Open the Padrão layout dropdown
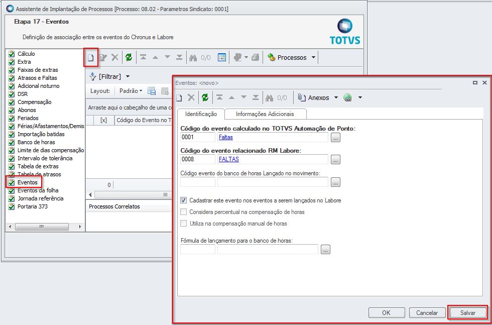 pyautogui.click(x=131, y=91)
